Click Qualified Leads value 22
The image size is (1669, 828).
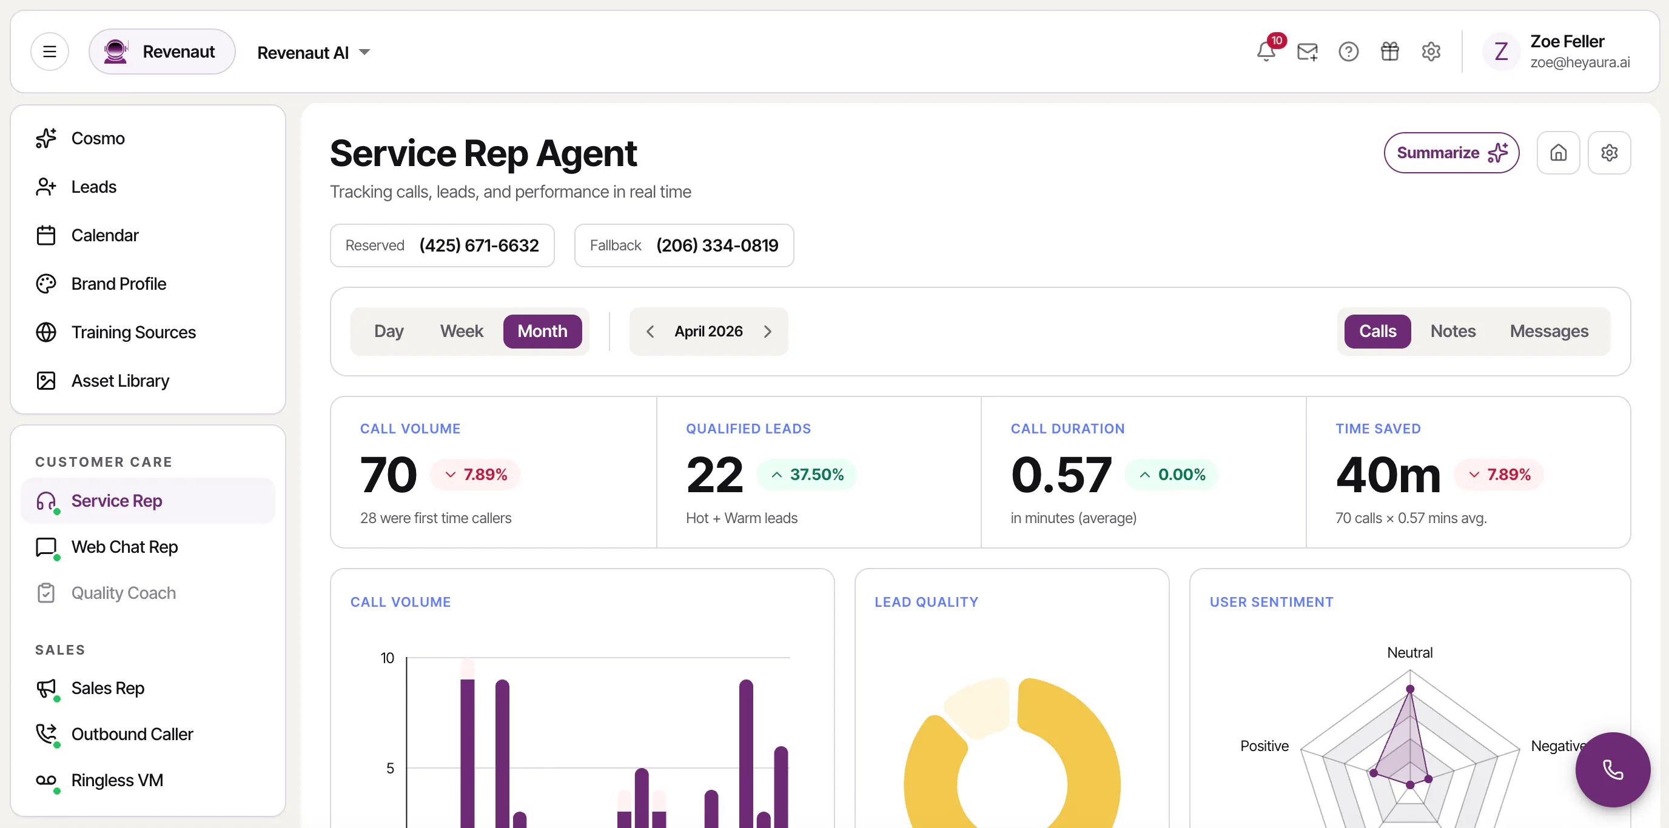click(714, 475)
